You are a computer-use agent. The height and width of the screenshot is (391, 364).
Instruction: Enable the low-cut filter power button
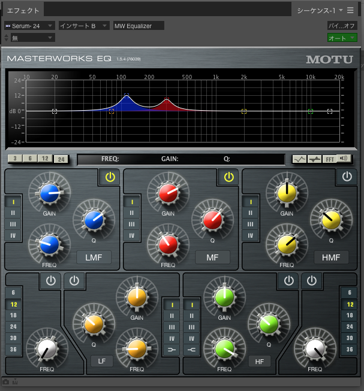pos(51,281)
